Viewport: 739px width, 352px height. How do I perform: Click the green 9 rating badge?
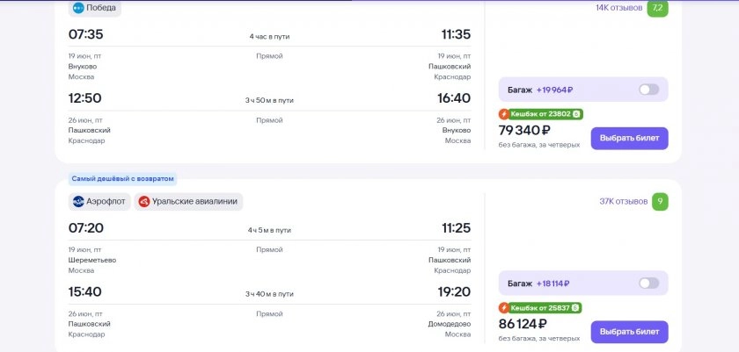coord(659,202)
